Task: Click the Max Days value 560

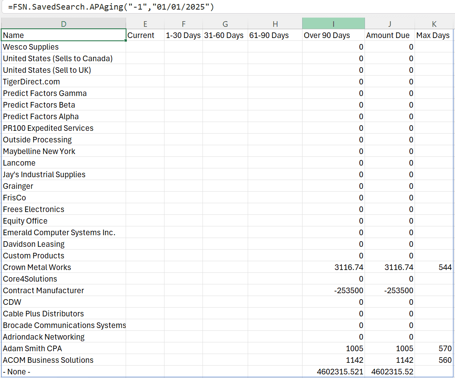Action: pos(434,360)
